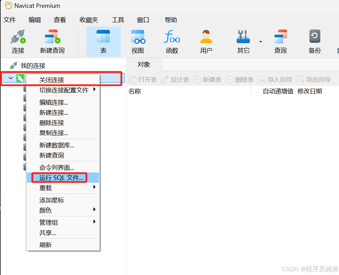
Task: Click the 函数 function toolbar icon
Action: pos(172,41)
